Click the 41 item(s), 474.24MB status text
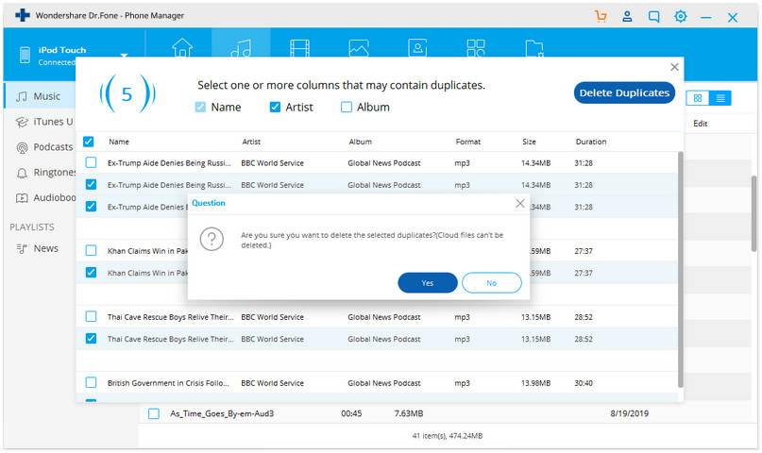Viewport: 762px width, 453px height. 447,436
